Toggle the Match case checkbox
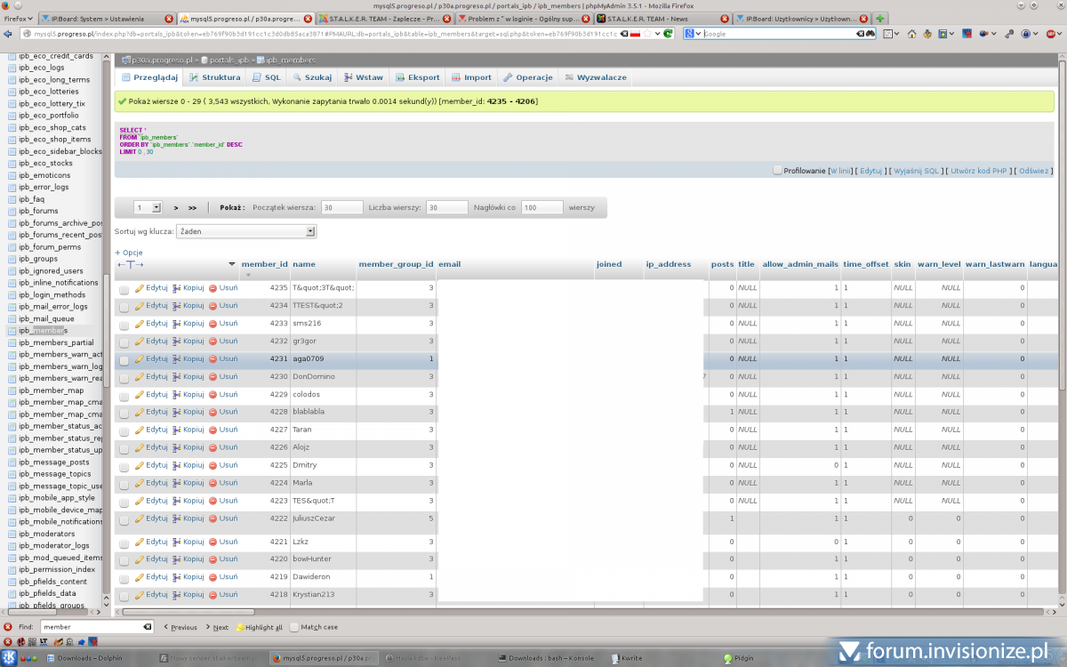1067x667 pixels. (294, 627)
